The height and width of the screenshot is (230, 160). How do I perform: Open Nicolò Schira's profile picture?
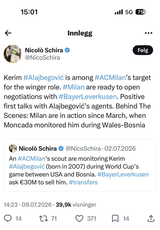click(13, 54)
